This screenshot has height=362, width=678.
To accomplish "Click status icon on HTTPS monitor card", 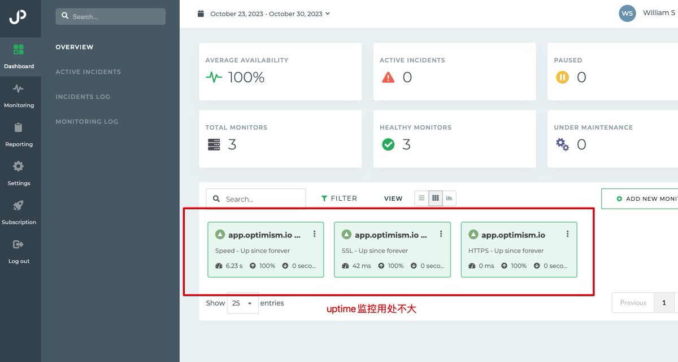I will coord(473,235).
